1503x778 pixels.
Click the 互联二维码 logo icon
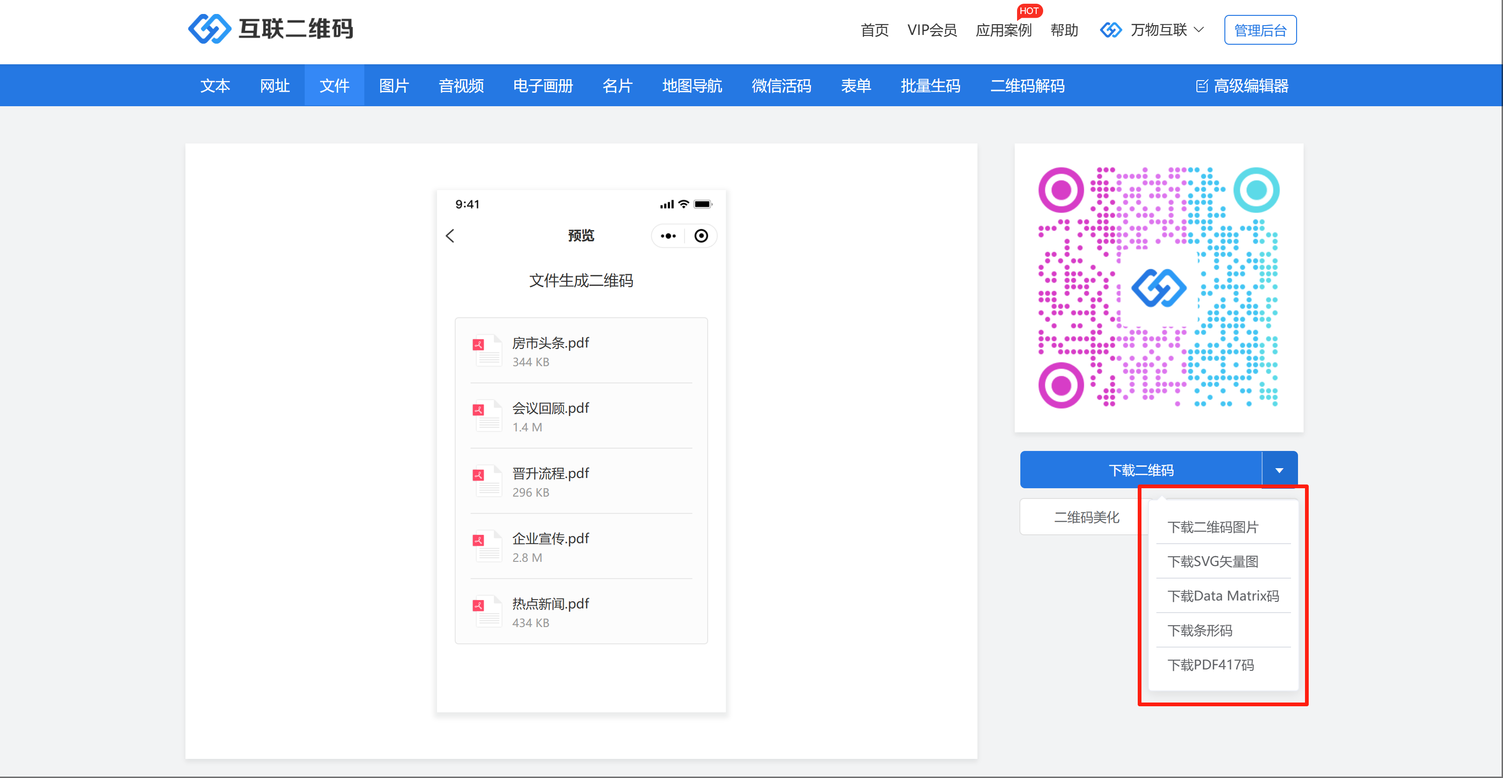tap(209, 28)
